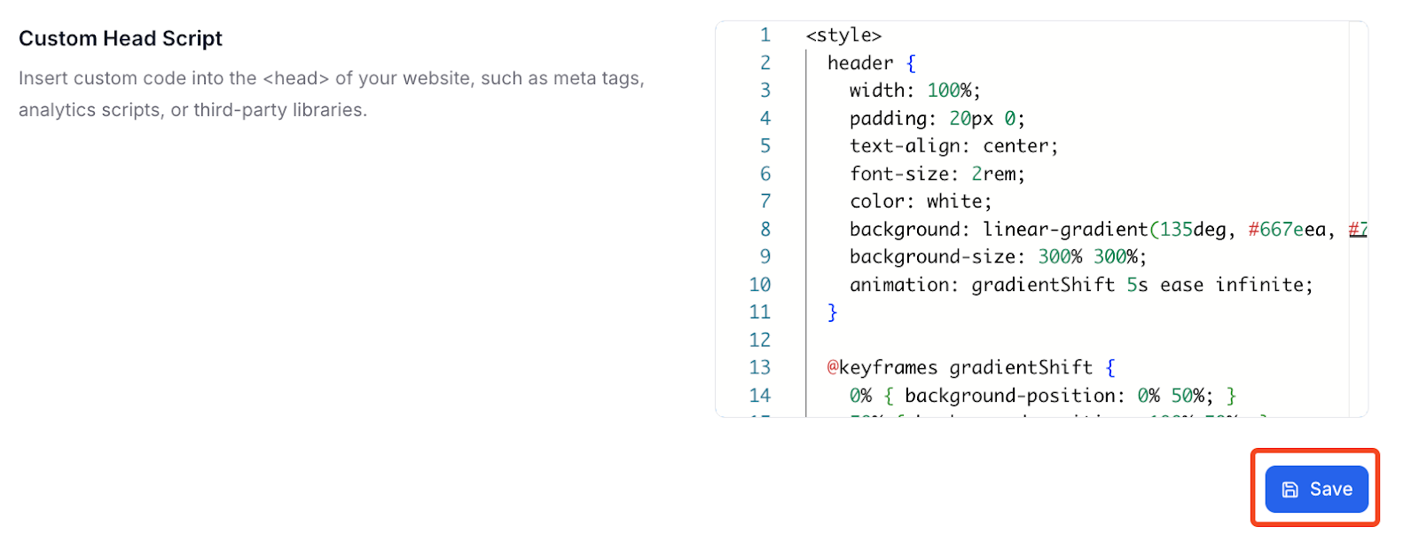Place cursor on the <style> tag line
The width and height of the screenshot is (1419, 542).
coord(843,35)
